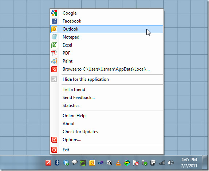Image resolution: width=209 pixels, height=171 pixels.
Task: Click the gray arrow icon beside Hide
Action: pos(54,79)
